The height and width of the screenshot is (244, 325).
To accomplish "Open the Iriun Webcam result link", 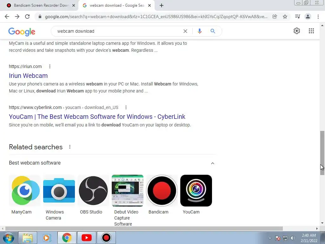I will [28, 76].
